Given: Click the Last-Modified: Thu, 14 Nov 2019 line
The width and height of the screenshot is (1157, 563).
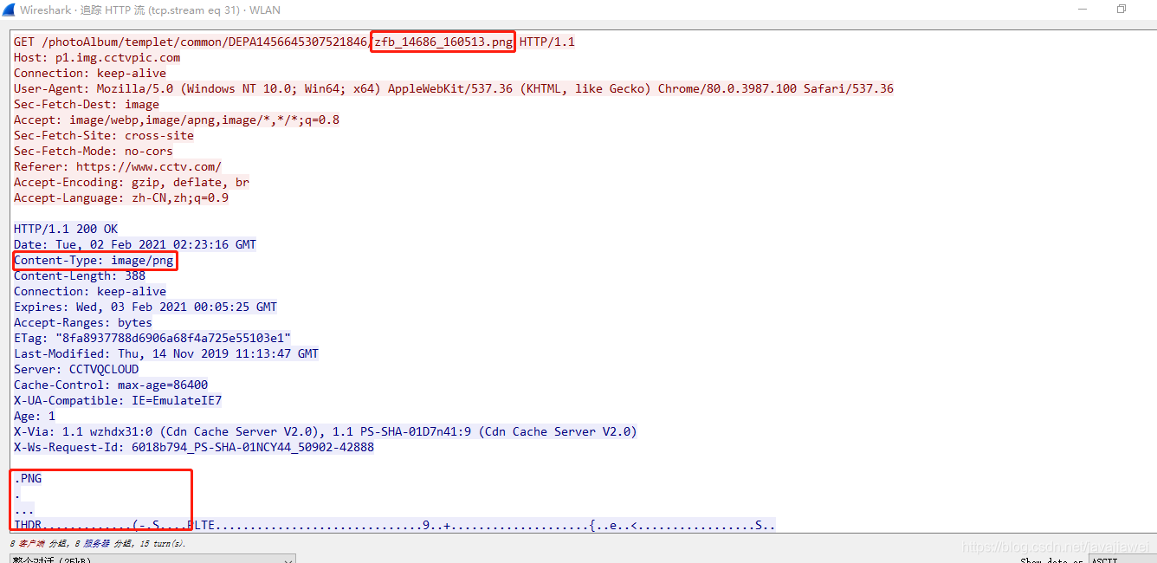Looking at the screenshot, I should tap(166, 353).
